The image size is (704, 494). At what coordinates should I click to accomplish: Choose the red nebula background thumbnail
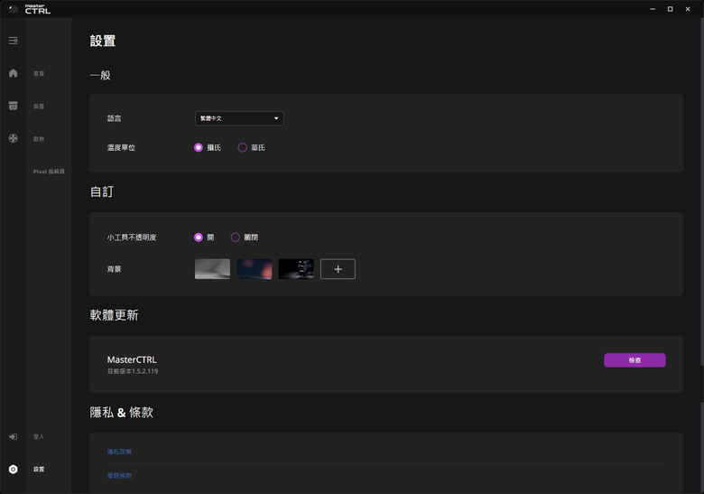click(x=255, y=269)
